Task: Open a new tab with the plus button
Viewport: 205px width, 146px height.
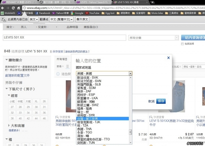Action: [x=152, y=2]
